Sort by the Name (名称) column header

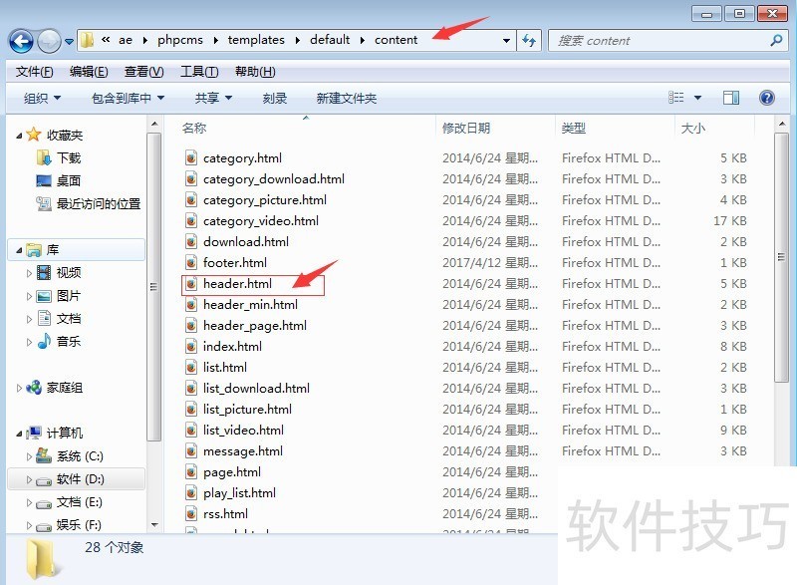[x=195, y=128]
